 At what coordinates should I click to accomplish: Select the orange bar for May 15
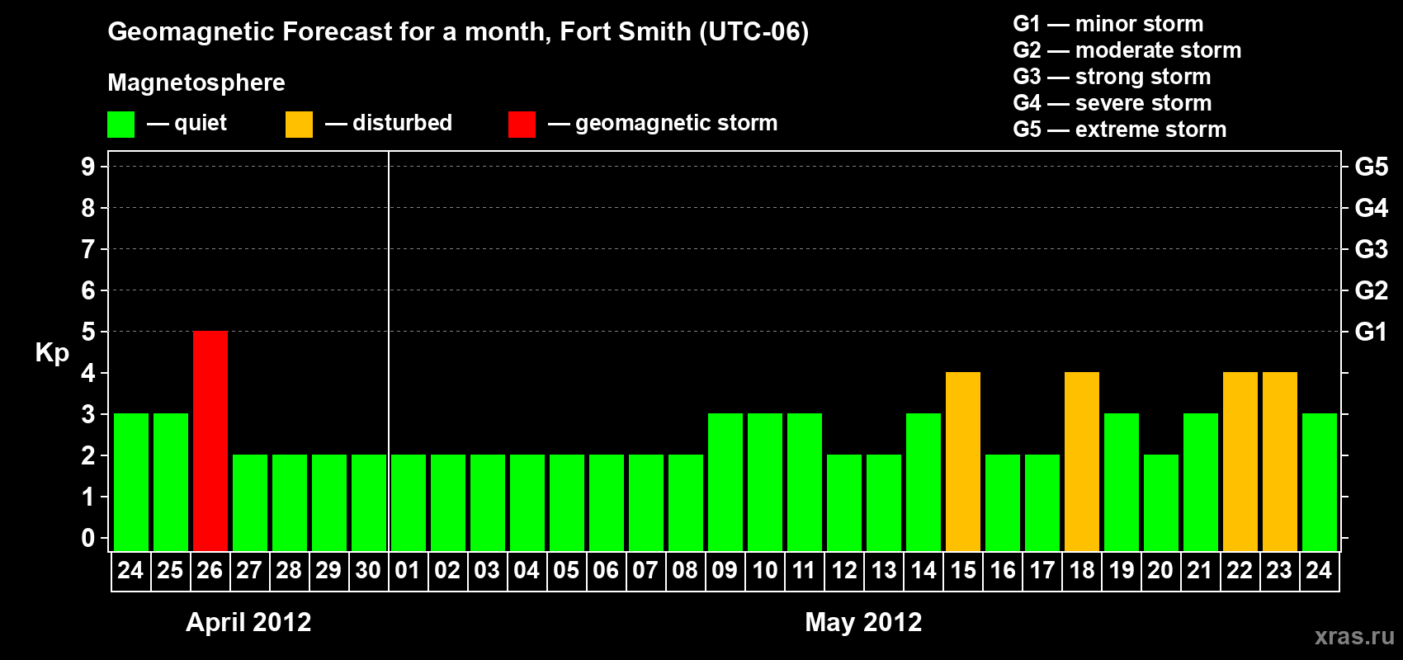click(x=963, y=462)
